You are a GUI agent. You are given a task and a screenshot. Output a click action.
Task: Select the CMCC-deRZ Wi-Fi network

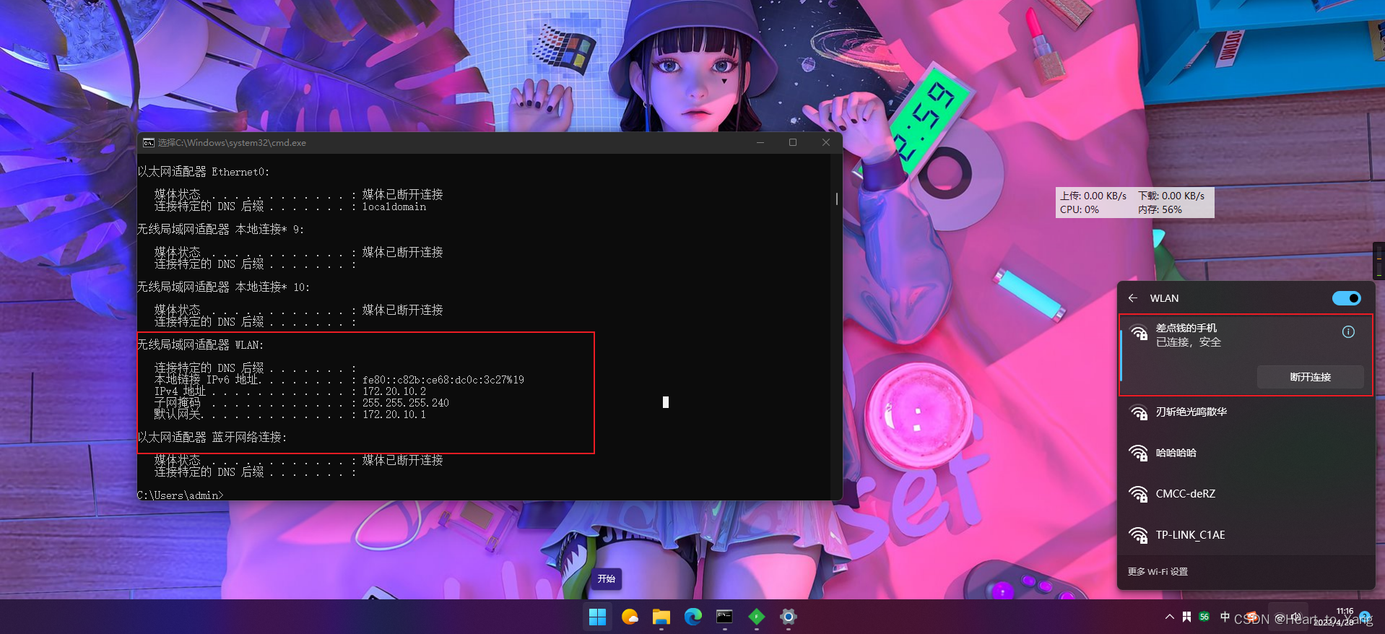coord(1246,495)
